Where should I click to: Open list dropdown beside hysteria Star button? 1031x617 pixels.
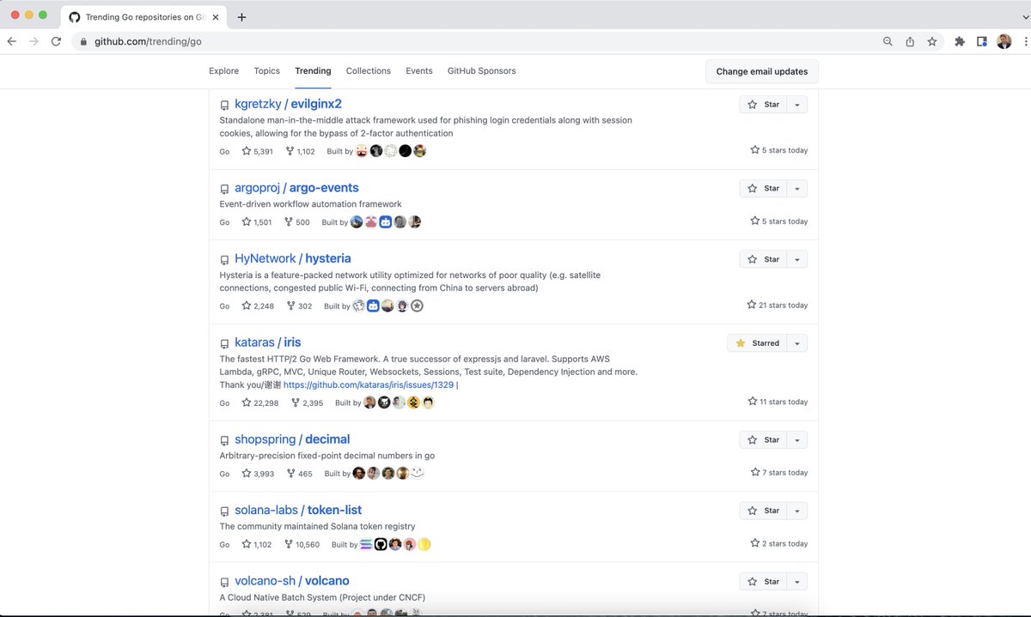click(x=797, y=259)
